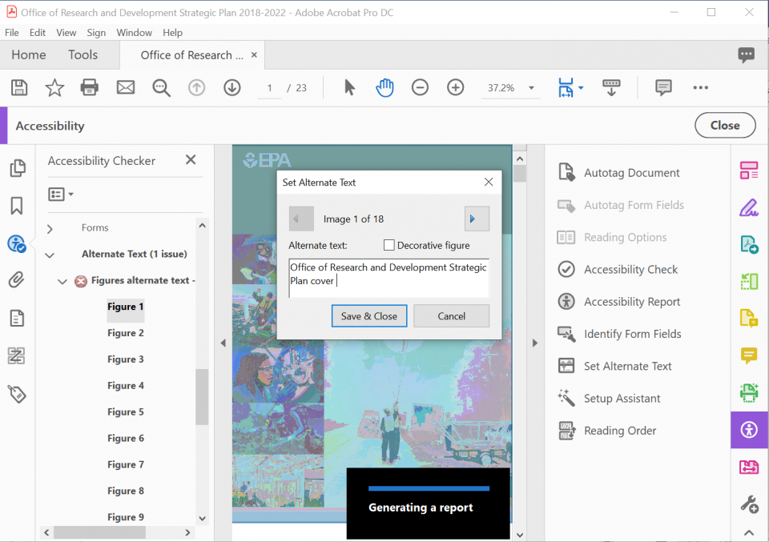
Task: Collapse the Figures alternate text tree
Action: coord(61,280)
